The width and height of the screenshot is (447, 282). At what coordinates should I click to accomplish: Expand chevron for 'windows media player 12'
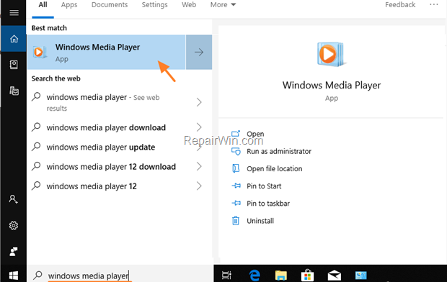[199, 186]
